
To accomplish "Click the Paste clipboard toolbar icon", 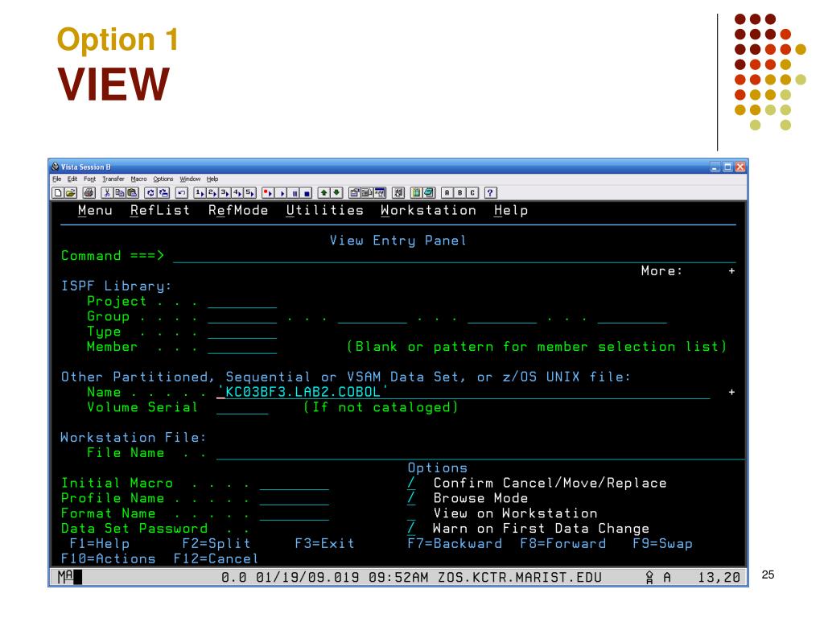I will click(133, 193).
